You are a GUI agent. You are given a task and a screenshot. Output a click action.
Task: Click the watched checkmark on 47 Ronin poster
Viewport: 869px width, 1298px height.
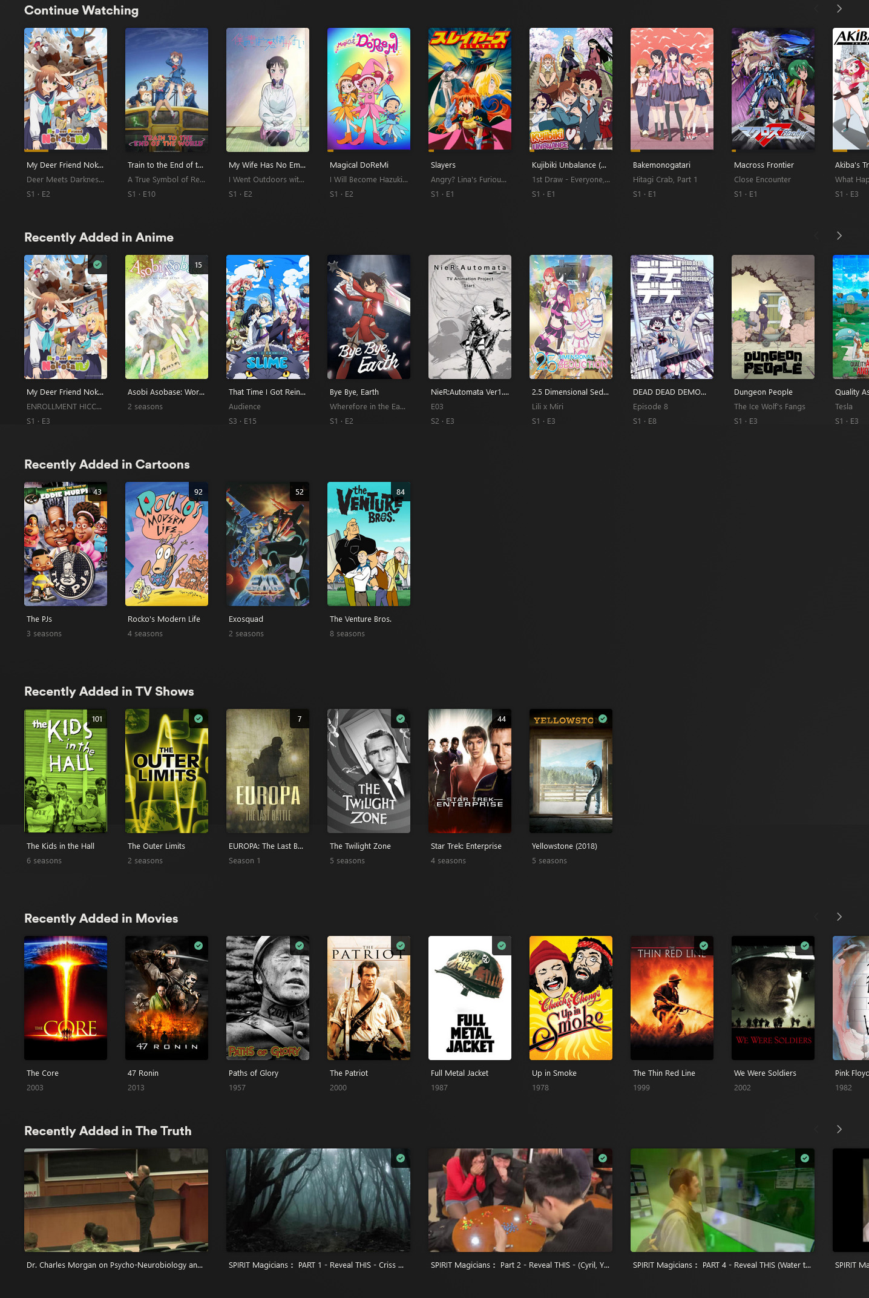coord(198,946)
